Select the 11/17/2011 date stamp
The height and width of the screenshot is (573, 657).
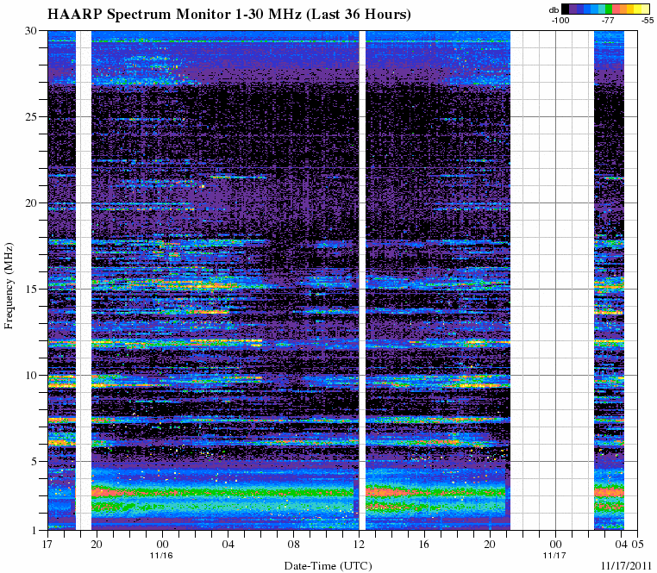point(627,565)
